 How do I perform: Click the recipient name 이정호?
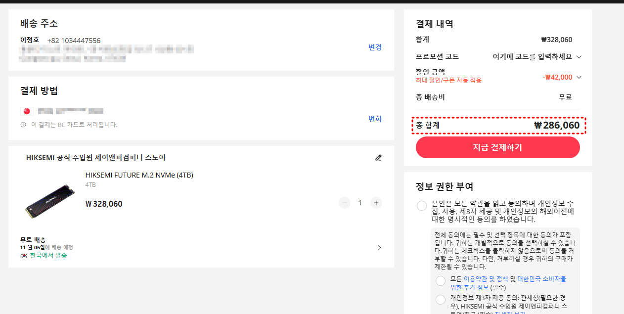(x=30, y=40)
